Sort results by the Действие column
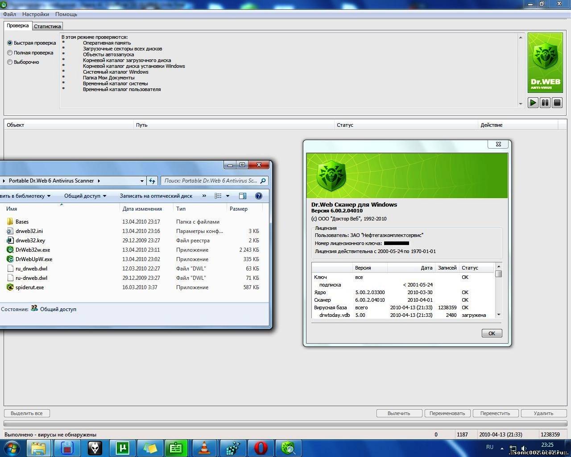This screenshot has width=571, height=457. [x=518, y=125]
